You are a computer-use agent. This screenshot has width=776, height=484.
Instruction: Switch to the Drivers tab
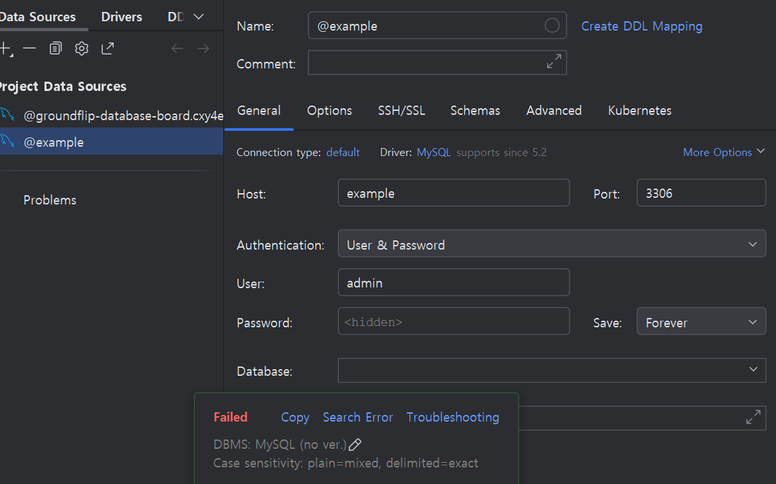point(121,17)
